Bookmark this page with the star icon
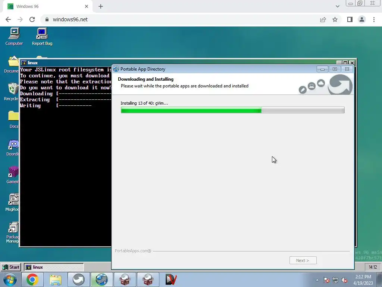 pyautogui.click(x=335, y=19)
